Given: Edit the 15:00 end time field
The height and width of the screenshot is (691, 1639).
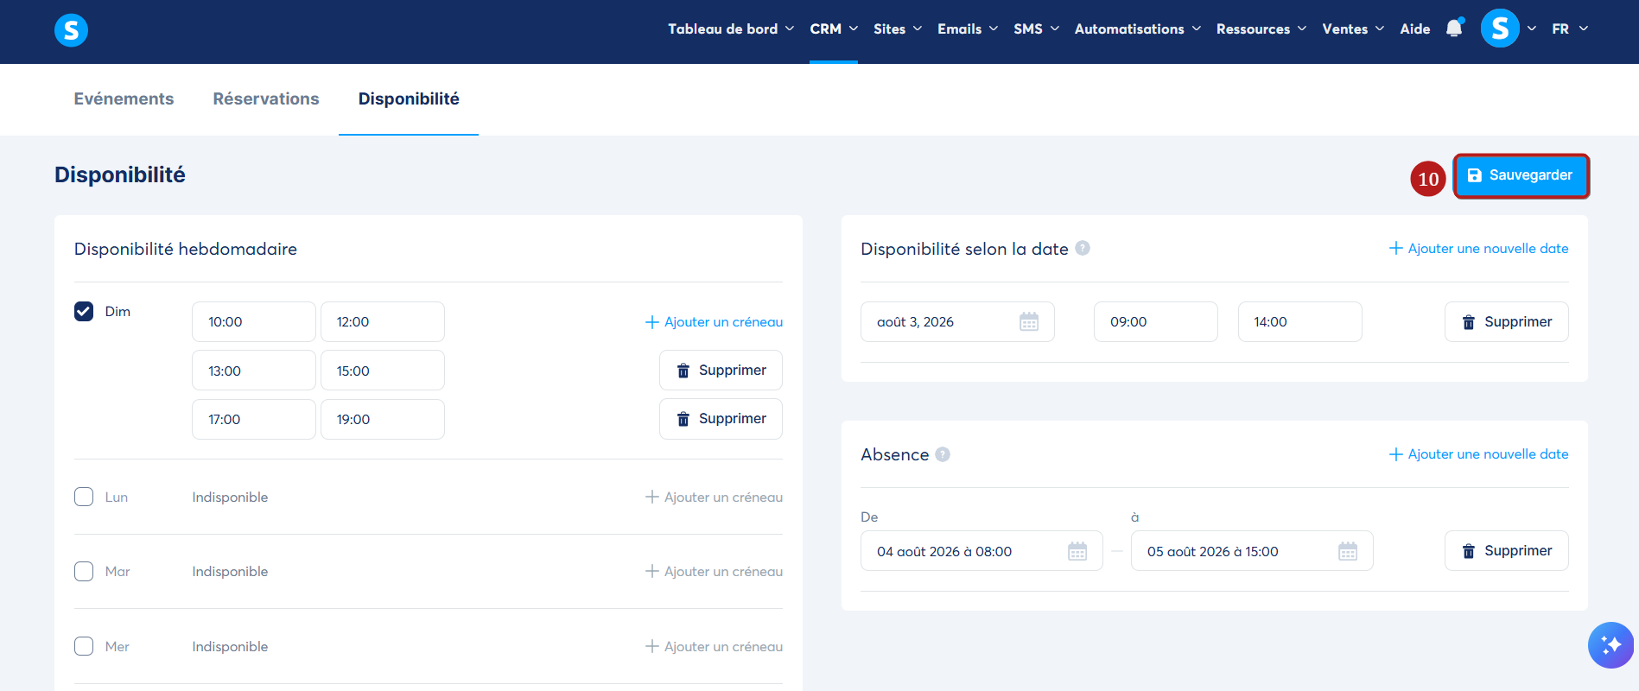Looking at the screenshot, I should pyautogui.click(x=383, y=371).
